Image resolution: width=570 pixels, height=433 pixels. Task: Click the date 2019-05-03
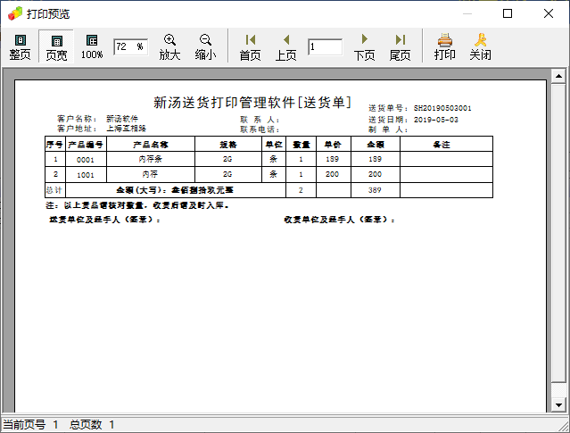[x=436, y=120]
